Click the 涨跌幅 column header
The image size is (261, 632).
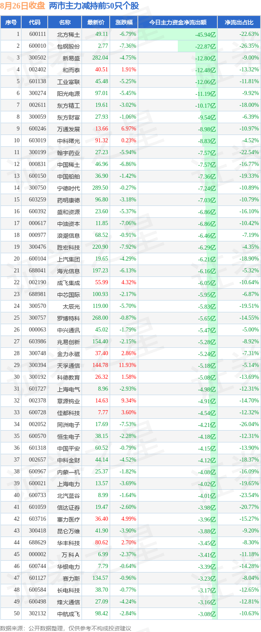click(124, 22)
